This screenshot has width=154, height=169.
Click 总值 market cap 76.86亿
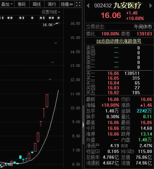click(x=144, y=157)
